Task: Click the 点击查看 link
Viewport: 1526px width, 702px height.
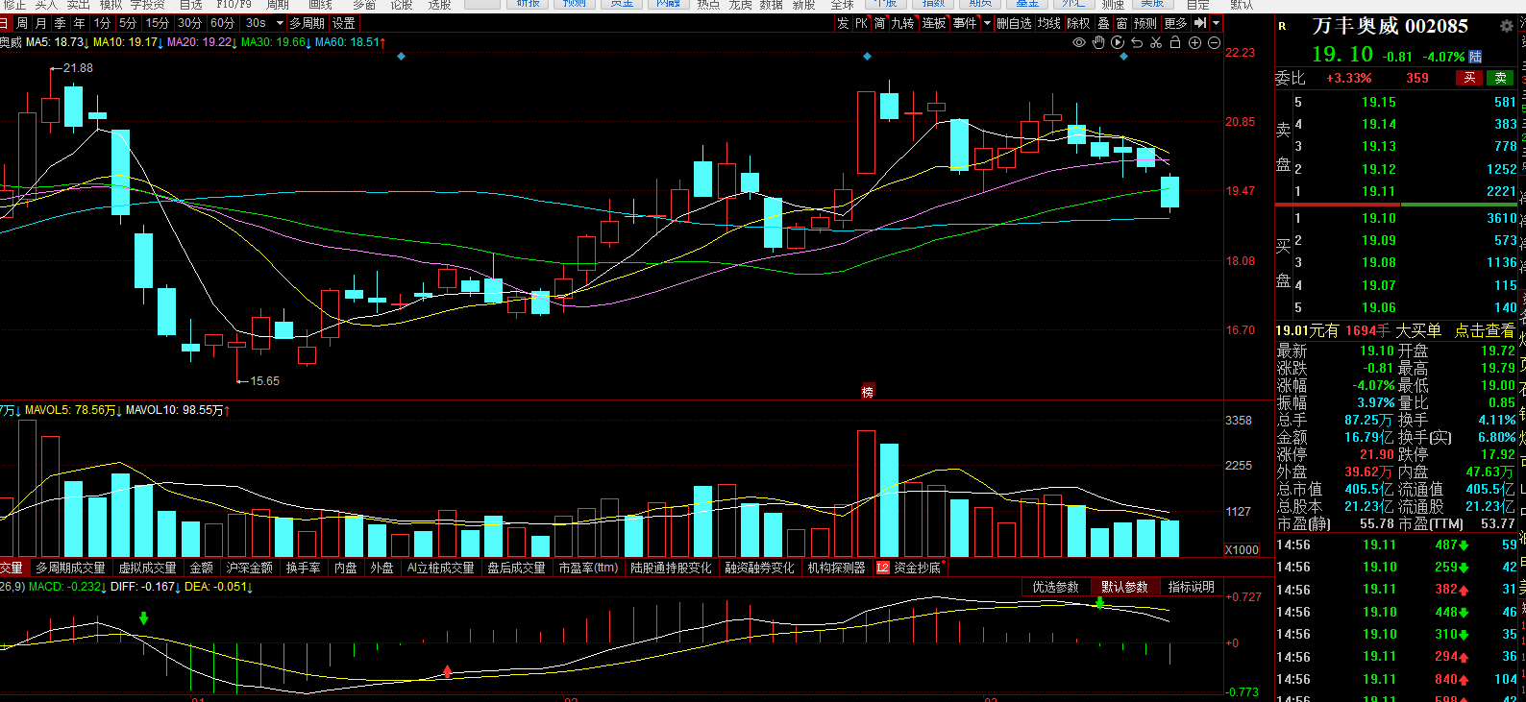Action: pos(1484,330)
